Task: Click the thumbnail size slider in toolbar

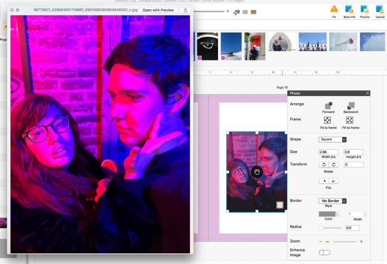Action: coord(209,11)
